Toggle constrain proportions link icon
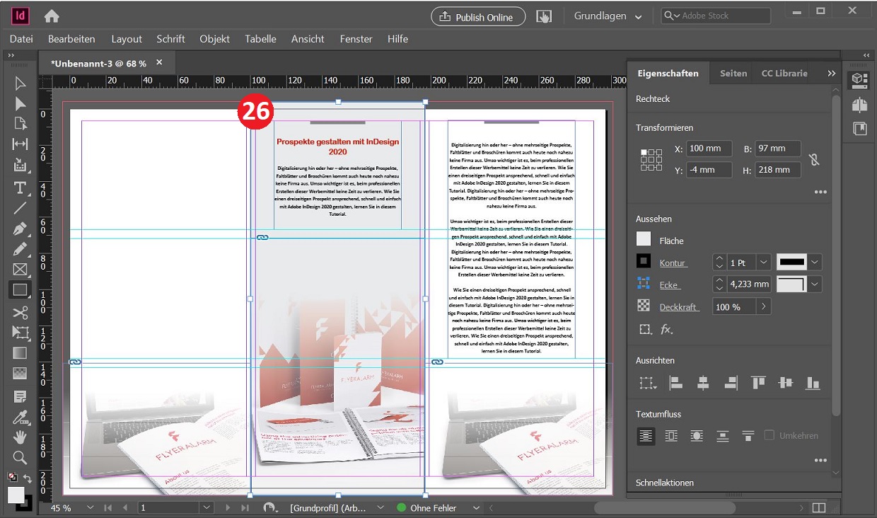 [814, 159]
